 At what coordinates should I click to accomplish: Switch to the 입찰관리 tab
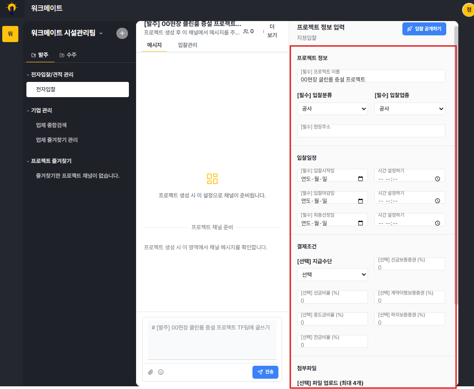tap(188, 45)
